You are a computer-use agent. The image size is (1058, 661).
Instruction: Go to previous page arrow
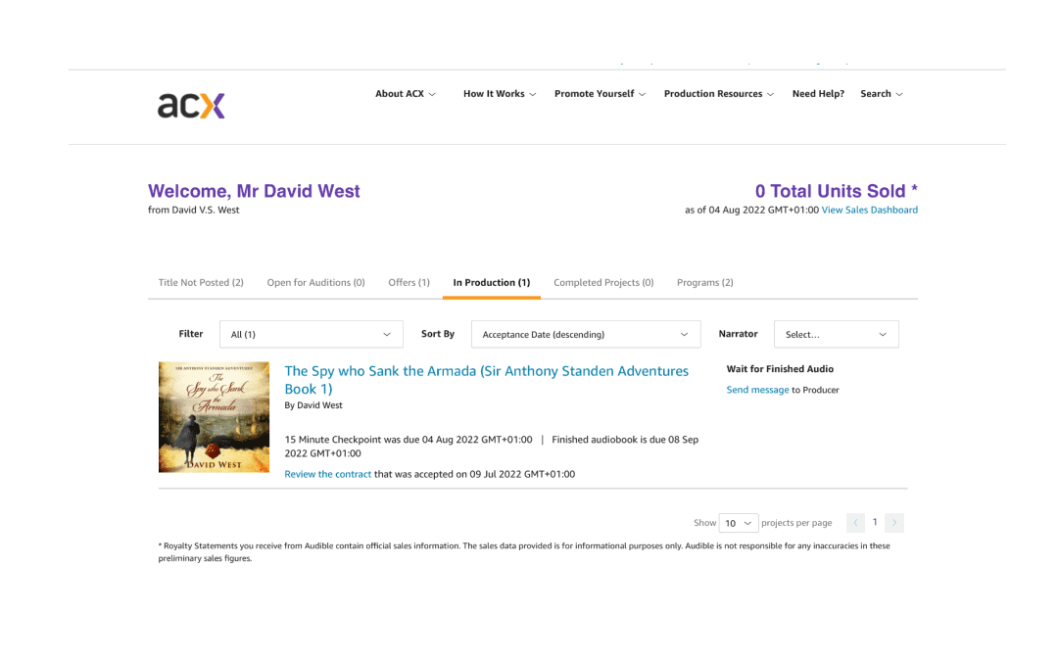(x=855, y=523)
